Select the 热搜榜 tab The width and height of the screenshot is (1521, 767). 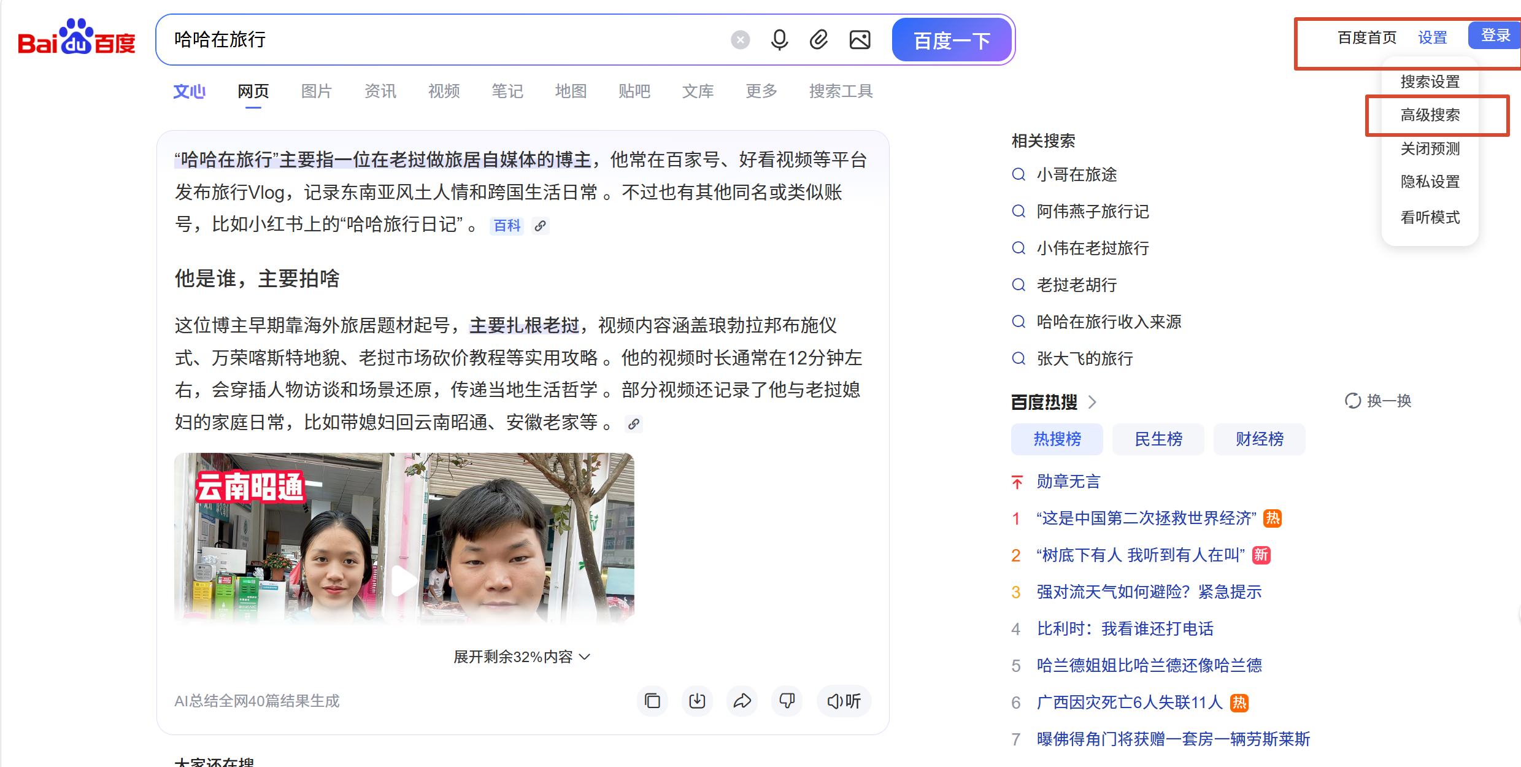click(x=1057, y=439)
